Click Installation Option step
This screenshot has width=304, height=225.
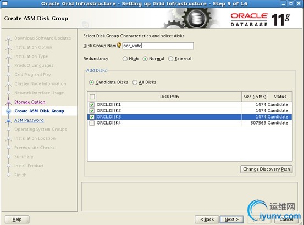[x=33, y=47]
